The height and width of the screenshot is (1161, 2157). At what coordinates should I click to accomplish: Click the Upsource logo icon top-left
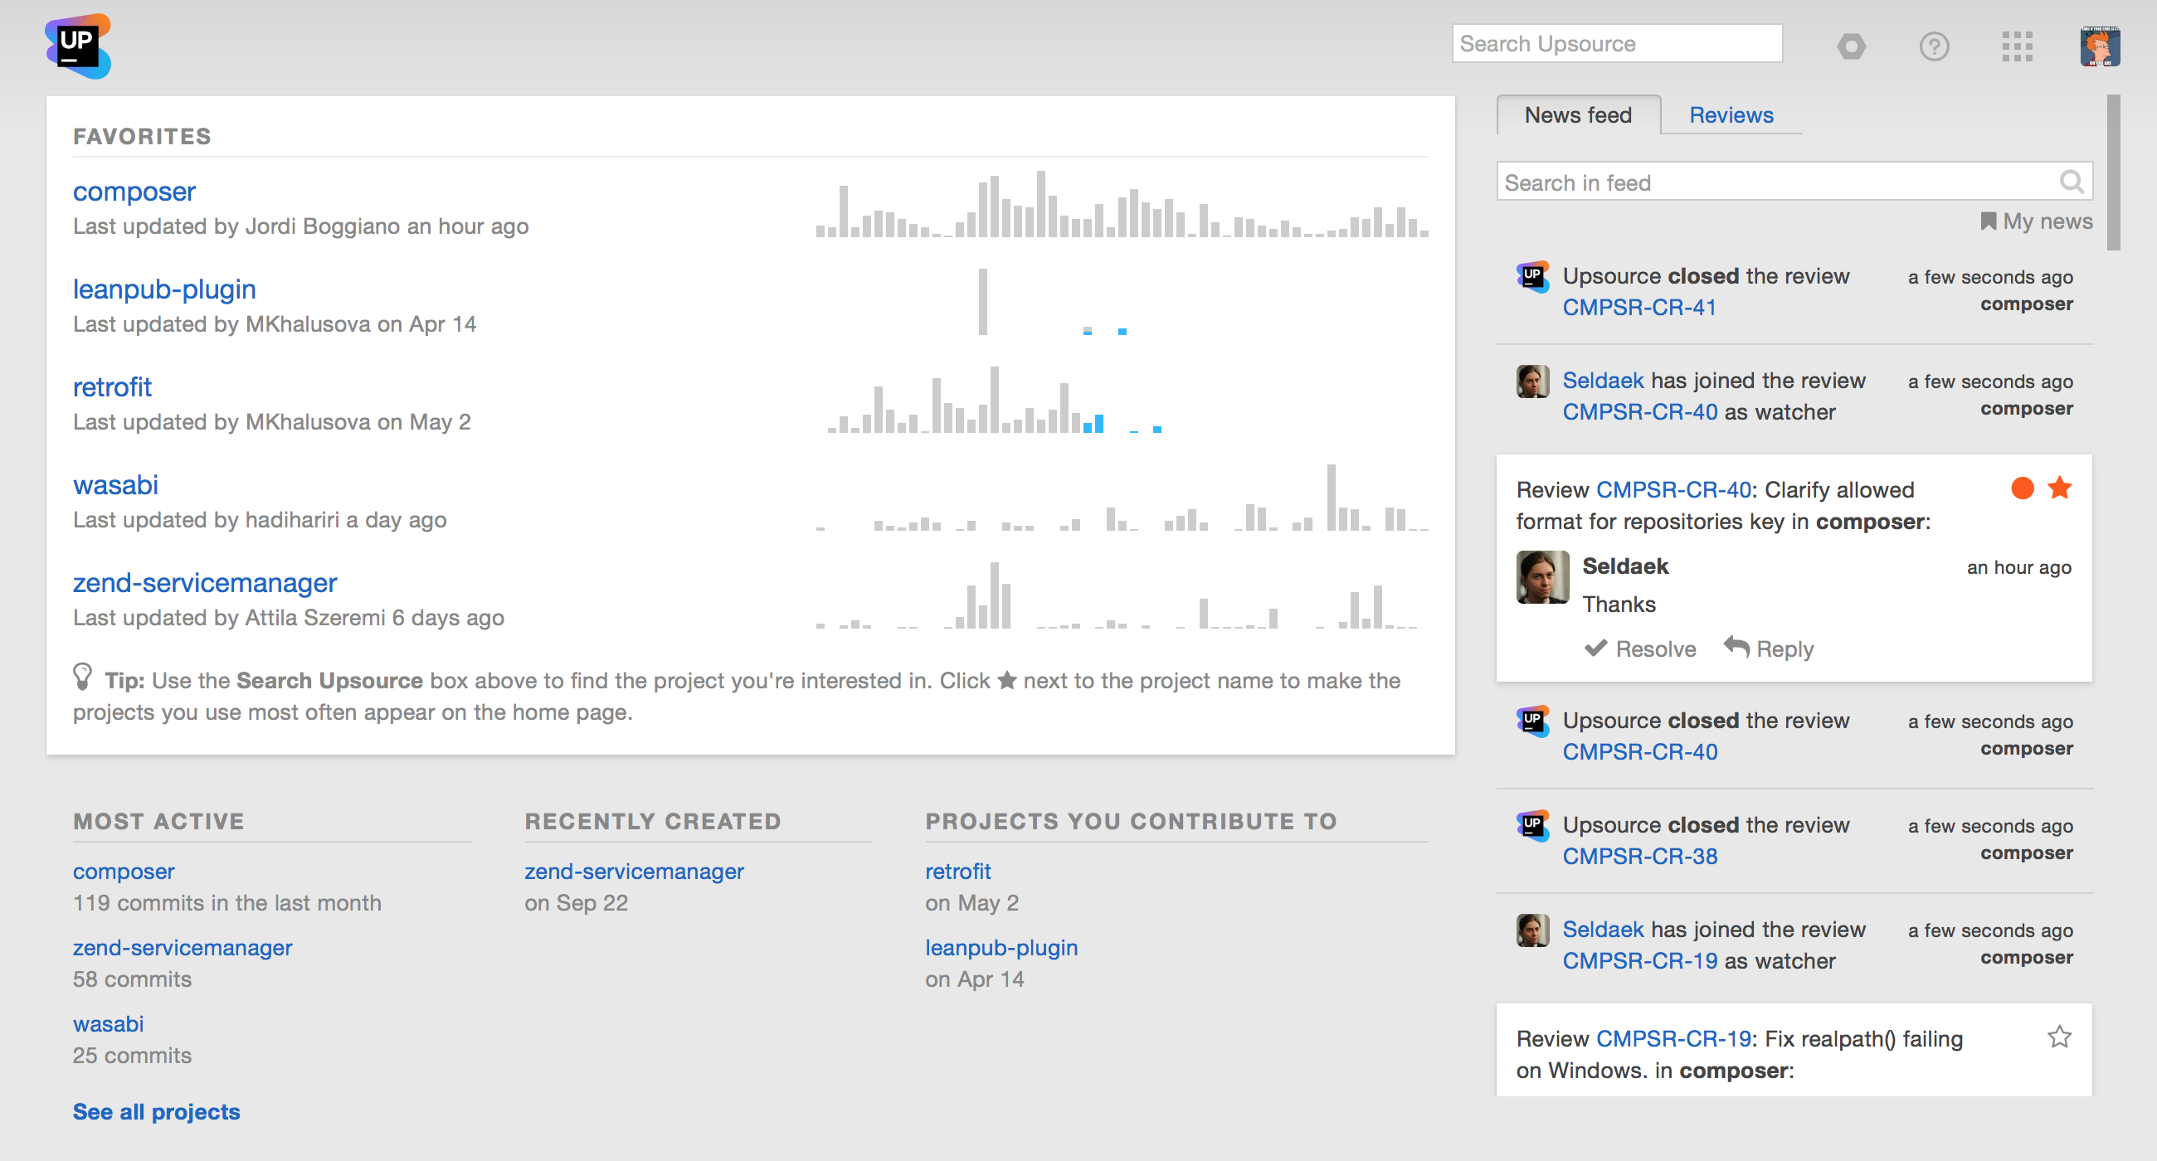[x=79, y=44]
